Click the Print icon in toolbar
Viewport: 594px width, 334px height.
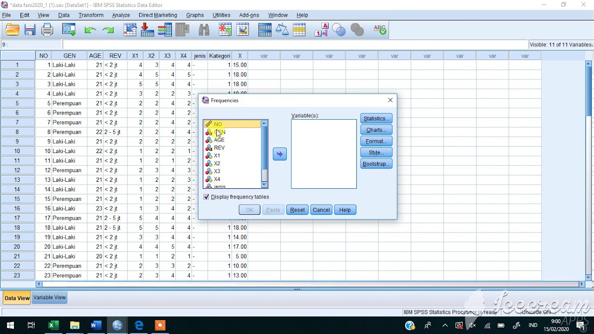(x=47, y=30)
